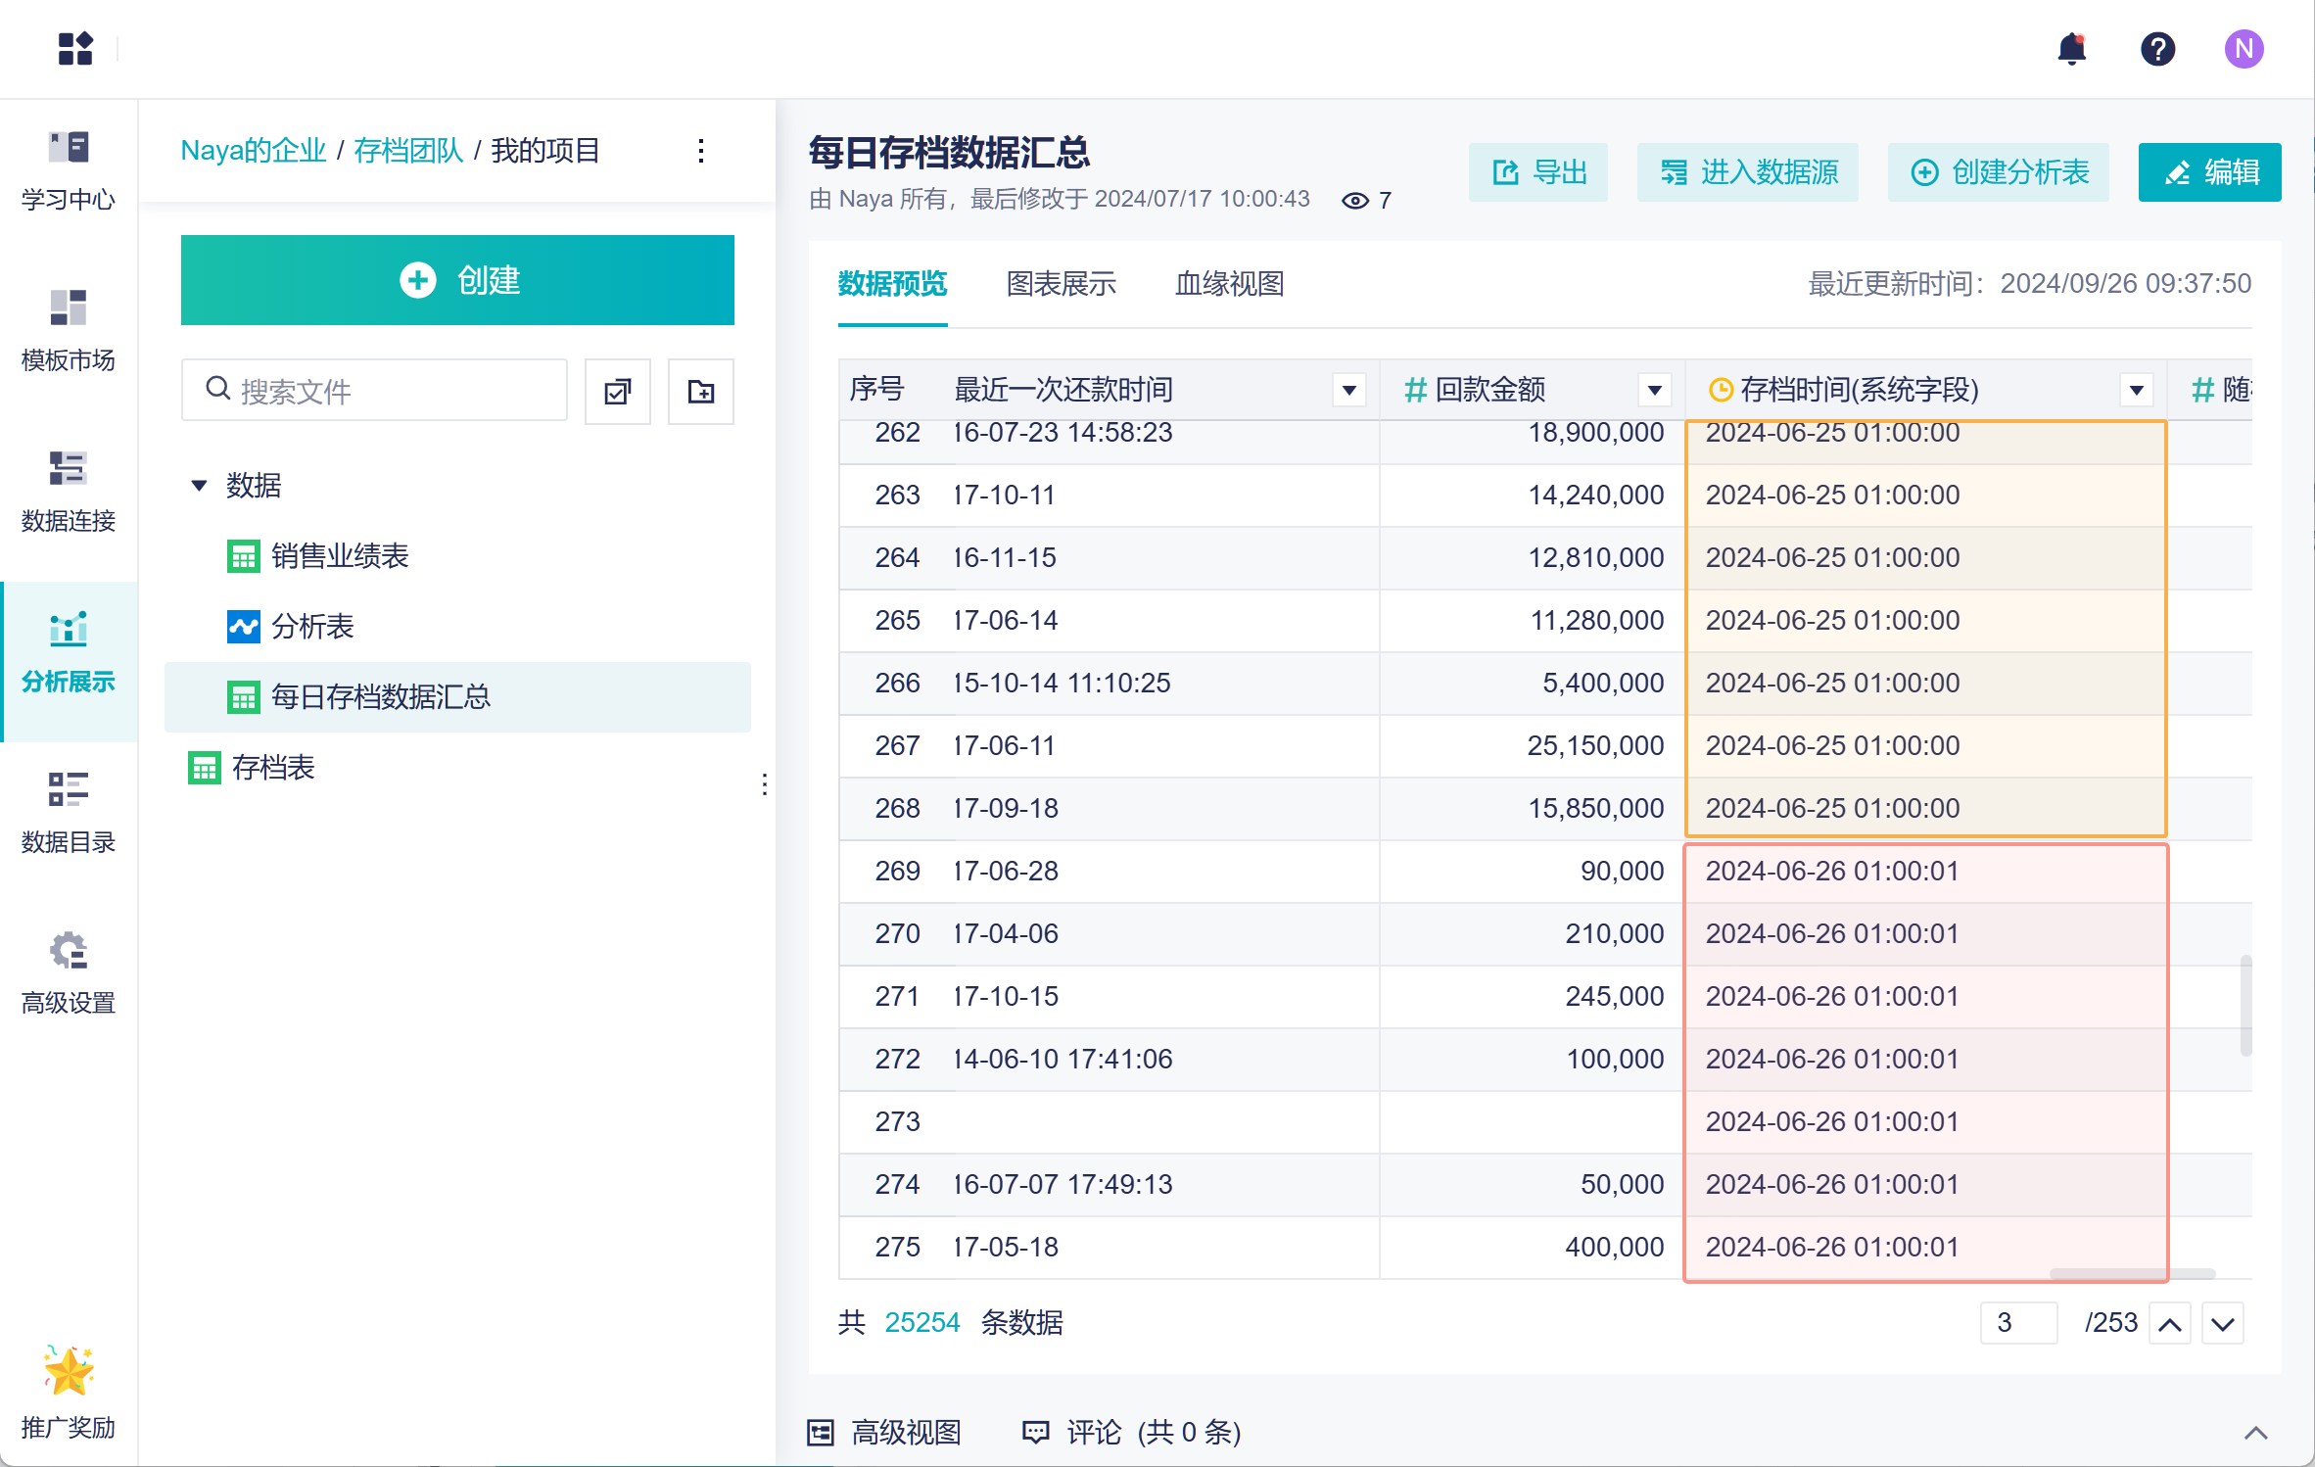Viewport: 2315px width, 1467px height.
Task: Click the view count eye icon
Action: tap(1355, 201)
